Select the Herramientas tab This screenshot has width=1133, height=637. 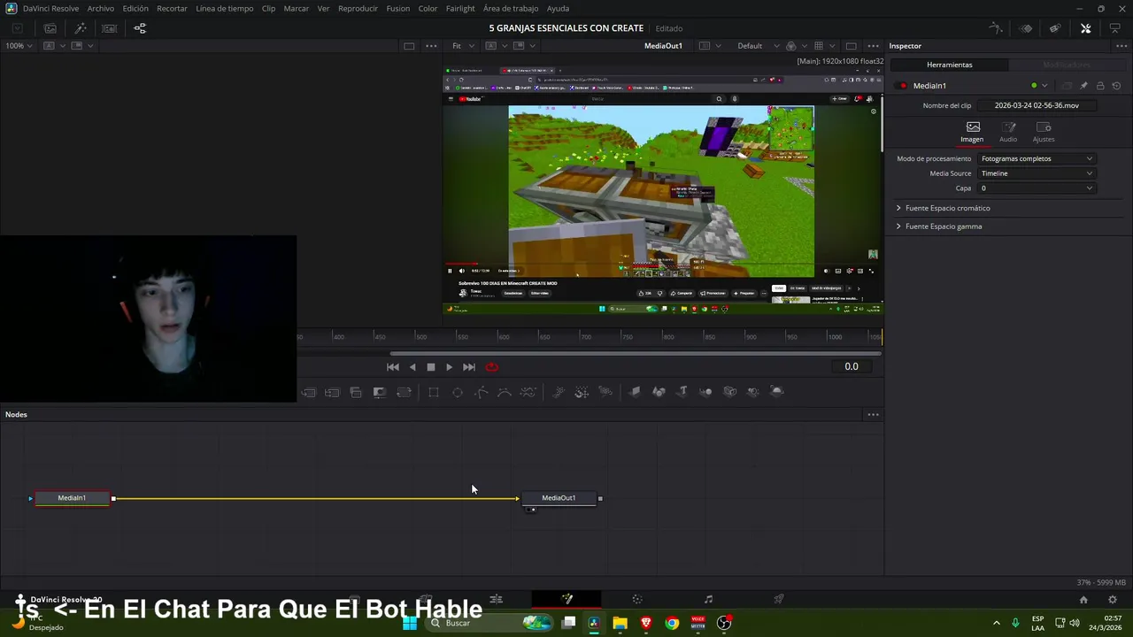949,65
